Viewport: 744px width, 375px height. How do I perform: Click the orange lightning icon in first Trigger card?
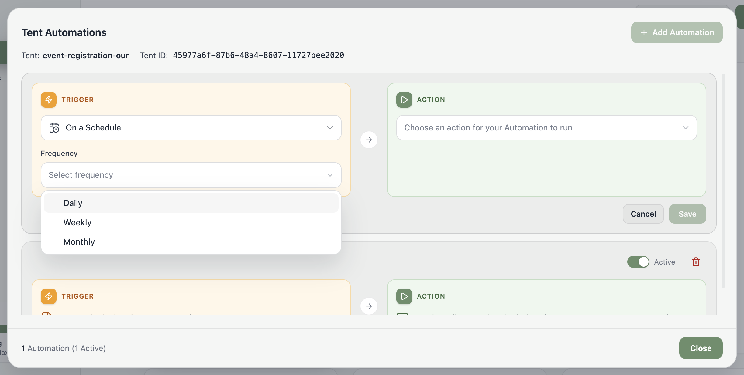coord(49,100)
